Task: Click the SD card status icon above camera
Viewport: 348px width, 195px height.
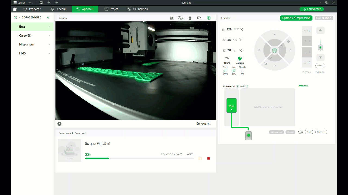Action: (x=172, y=18)
